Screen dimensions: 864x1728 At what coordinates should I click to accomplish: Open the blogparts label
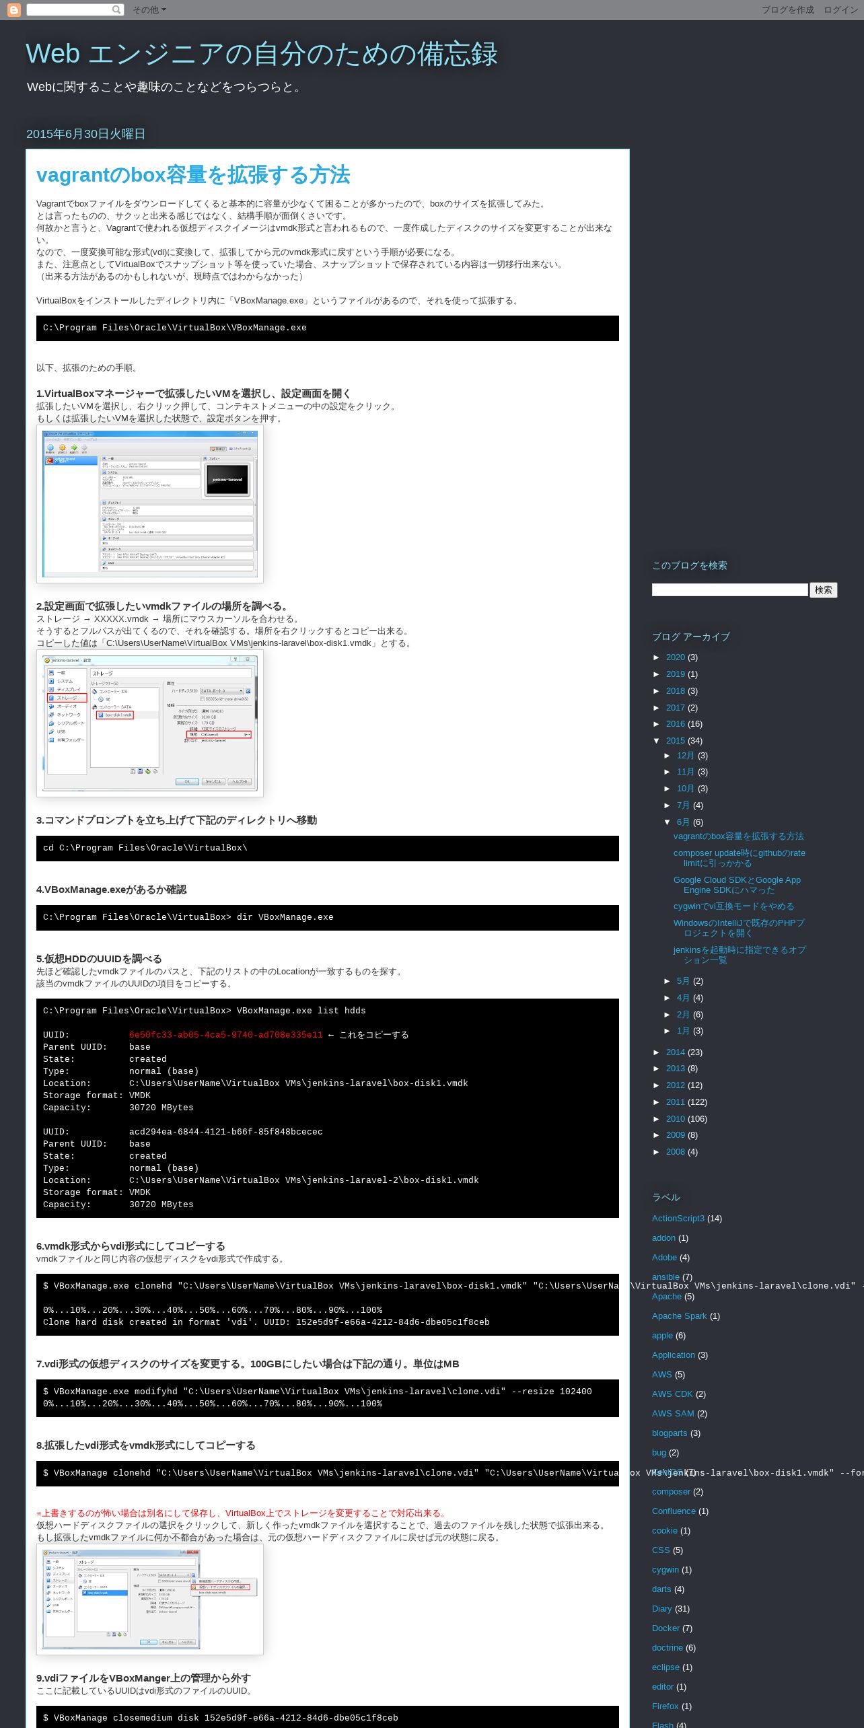(670, 1433)
